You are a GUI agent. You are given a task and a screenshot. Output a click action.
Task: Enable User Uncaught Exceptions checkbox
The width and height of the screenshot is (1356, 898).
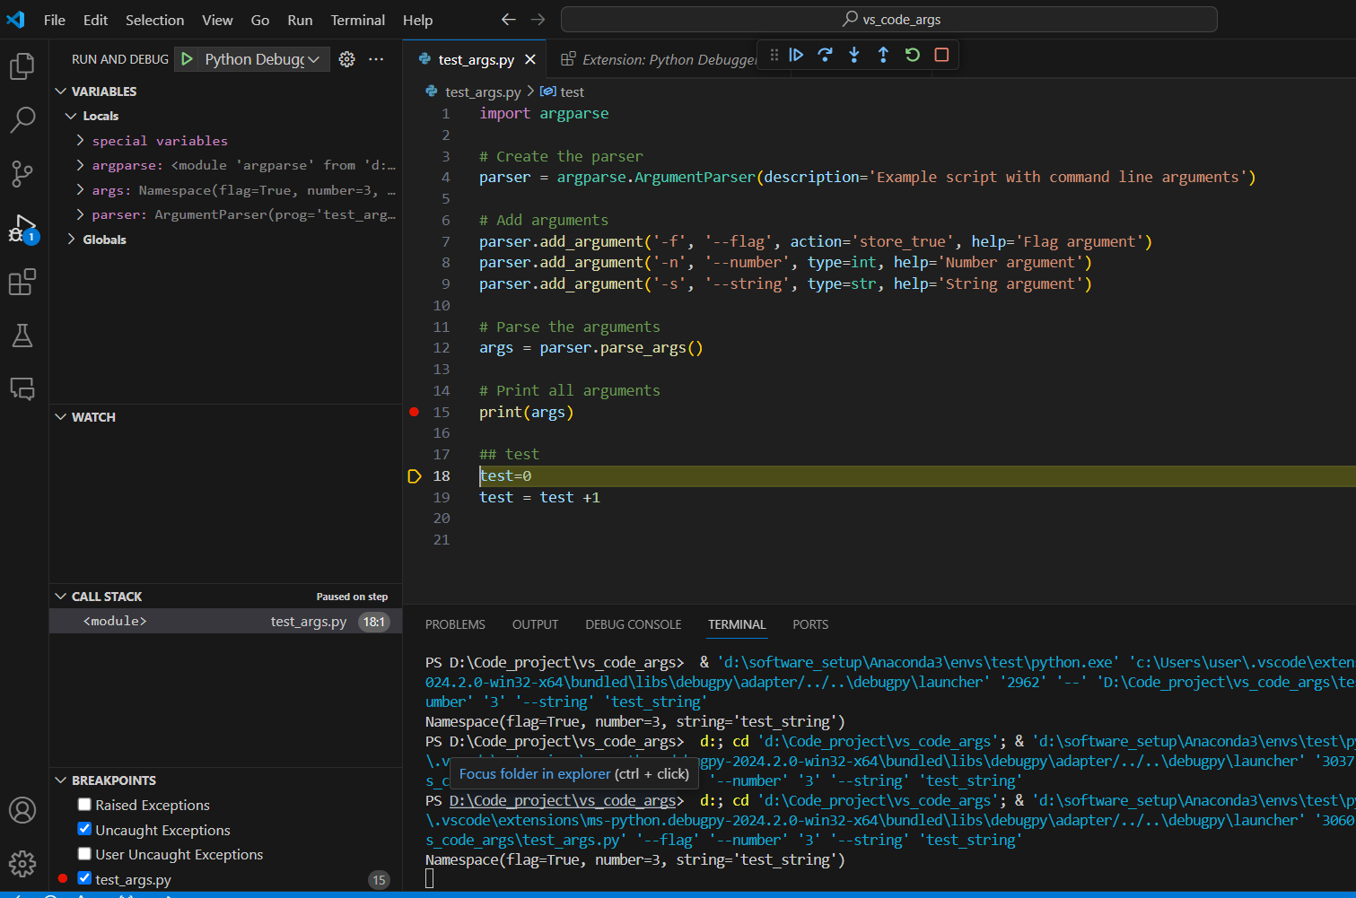click(84, 854)
